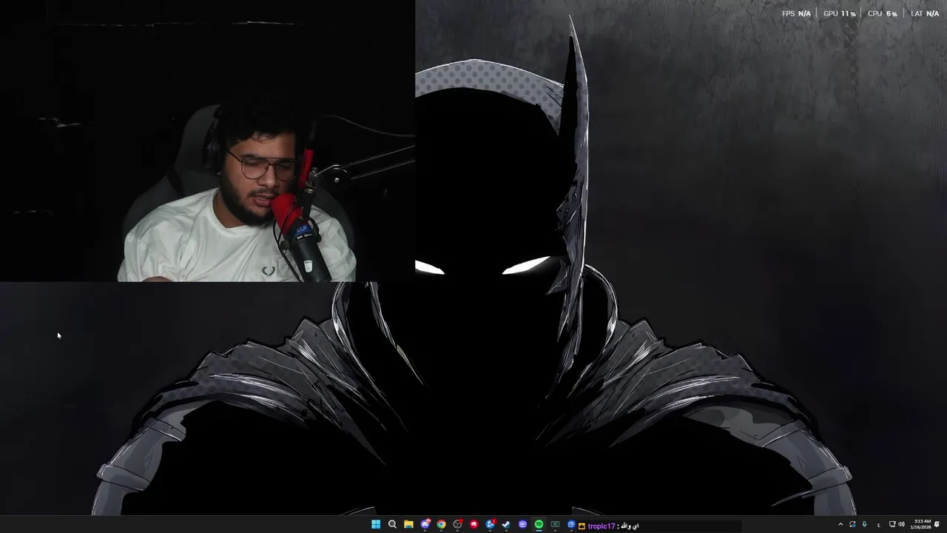Open the blue icon right of the Xbox icon
The height and width of the screenshot is (533, 947).
coord(571,525)
